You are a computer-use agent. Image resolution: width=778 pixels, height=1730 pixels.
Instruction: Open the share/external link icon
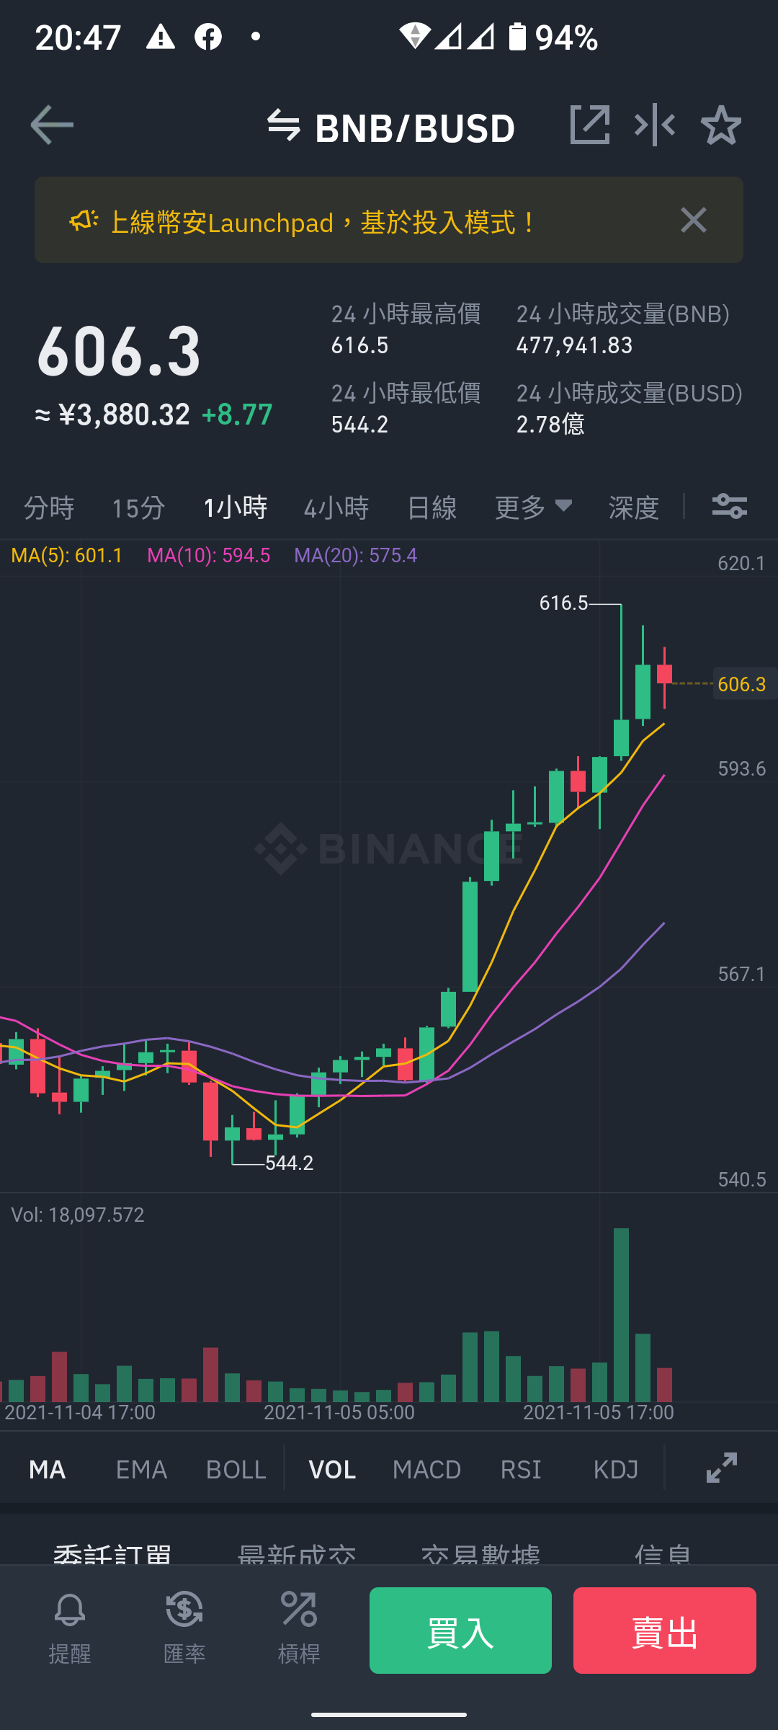tap(590, 125)
